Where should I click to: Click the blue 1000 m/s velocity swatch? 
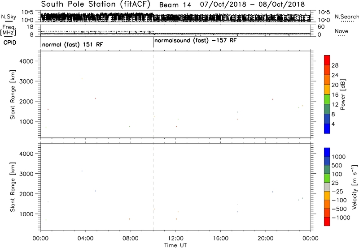(x=327, y=152)
